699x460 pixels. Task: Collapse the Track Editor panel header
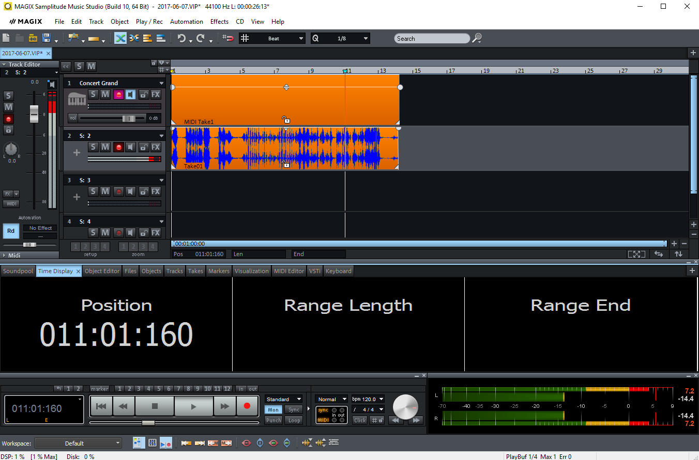pos(29,65)
